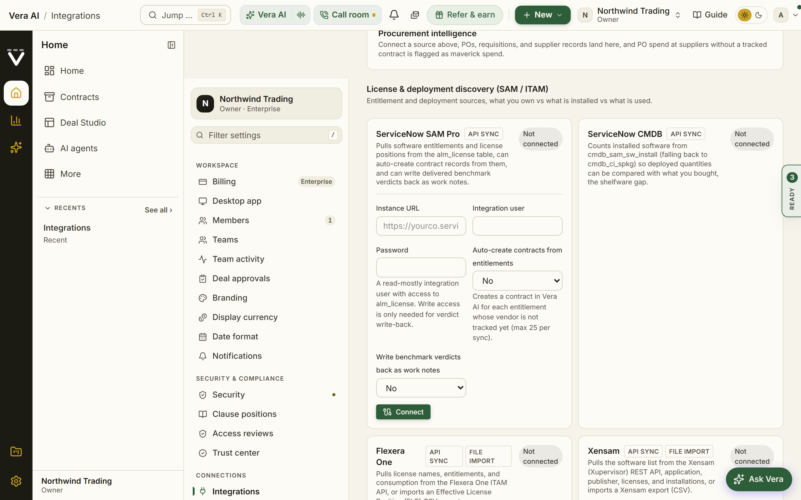Open the Northwind Trading workspace switcher
The width and height of the screenshot is (801, 500).
point(629,15)
